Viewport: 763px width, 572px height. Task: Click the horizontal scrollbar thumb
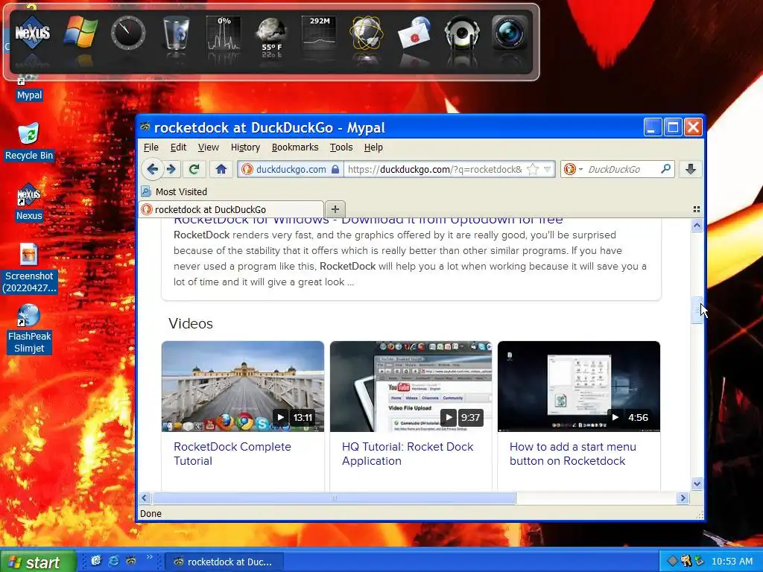(334, 498)
